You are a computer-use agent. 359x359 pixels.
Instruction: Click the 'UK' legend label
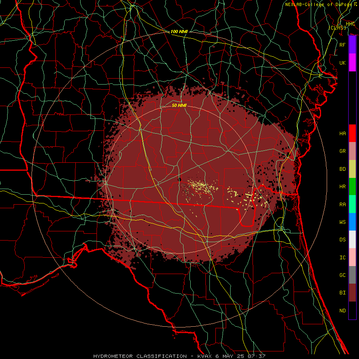(x=343, y=63)
